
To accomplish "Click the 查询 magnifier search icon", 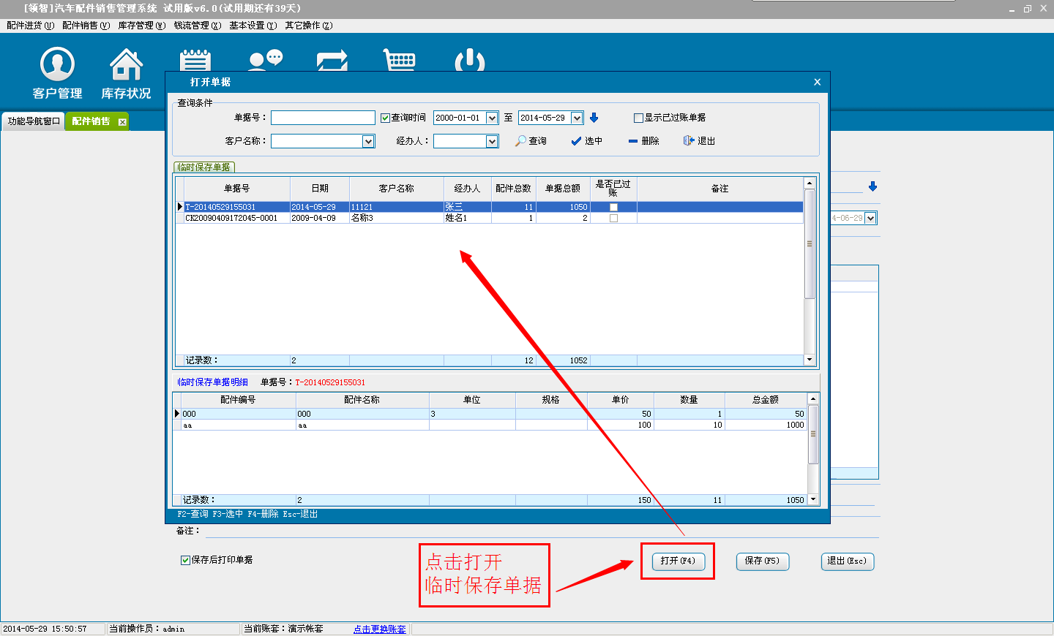I will (x=520, y=141).
